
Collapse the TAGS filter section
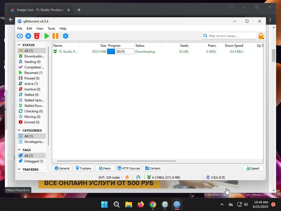coord(19,150)
